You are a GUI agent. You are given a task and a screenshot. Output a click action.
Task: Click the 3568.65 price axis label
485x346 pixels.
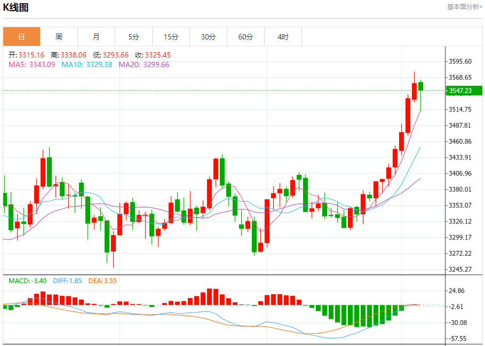(460, 77)
